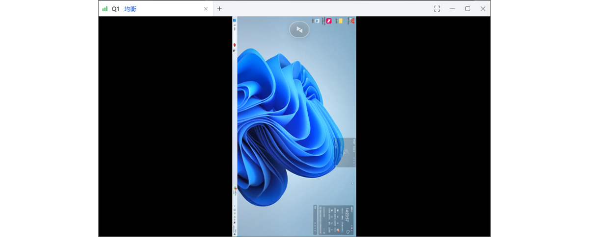Click the clock widget showing 14:23:57
Viewport: 589px width, 237px height.
[x=348, y=214]
